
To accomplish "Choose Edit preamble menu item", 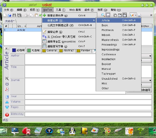I will coord(69,41).
